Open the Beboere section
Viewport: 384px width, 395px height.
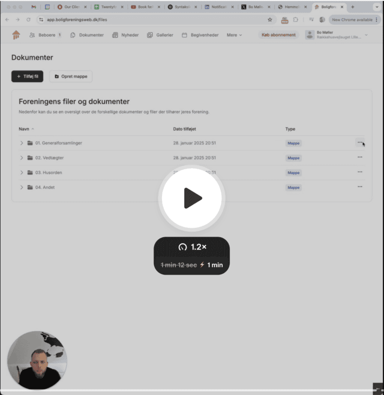[x=45, y=35]
